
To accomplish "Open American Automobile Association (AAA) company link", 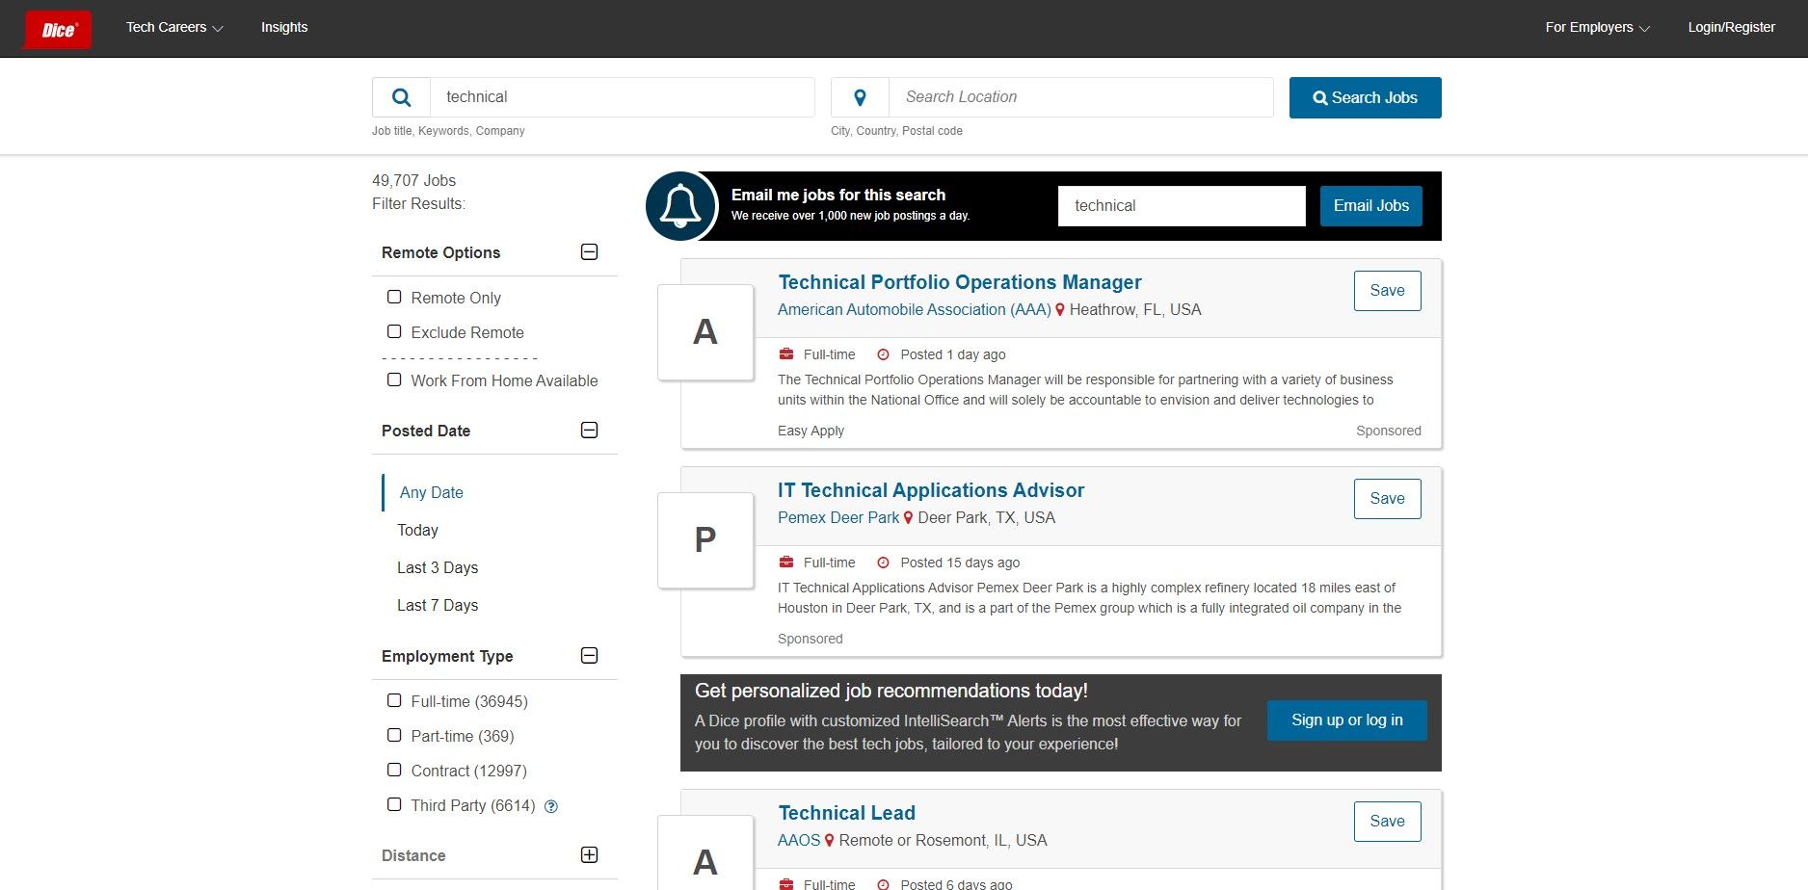I will point(915,310).
